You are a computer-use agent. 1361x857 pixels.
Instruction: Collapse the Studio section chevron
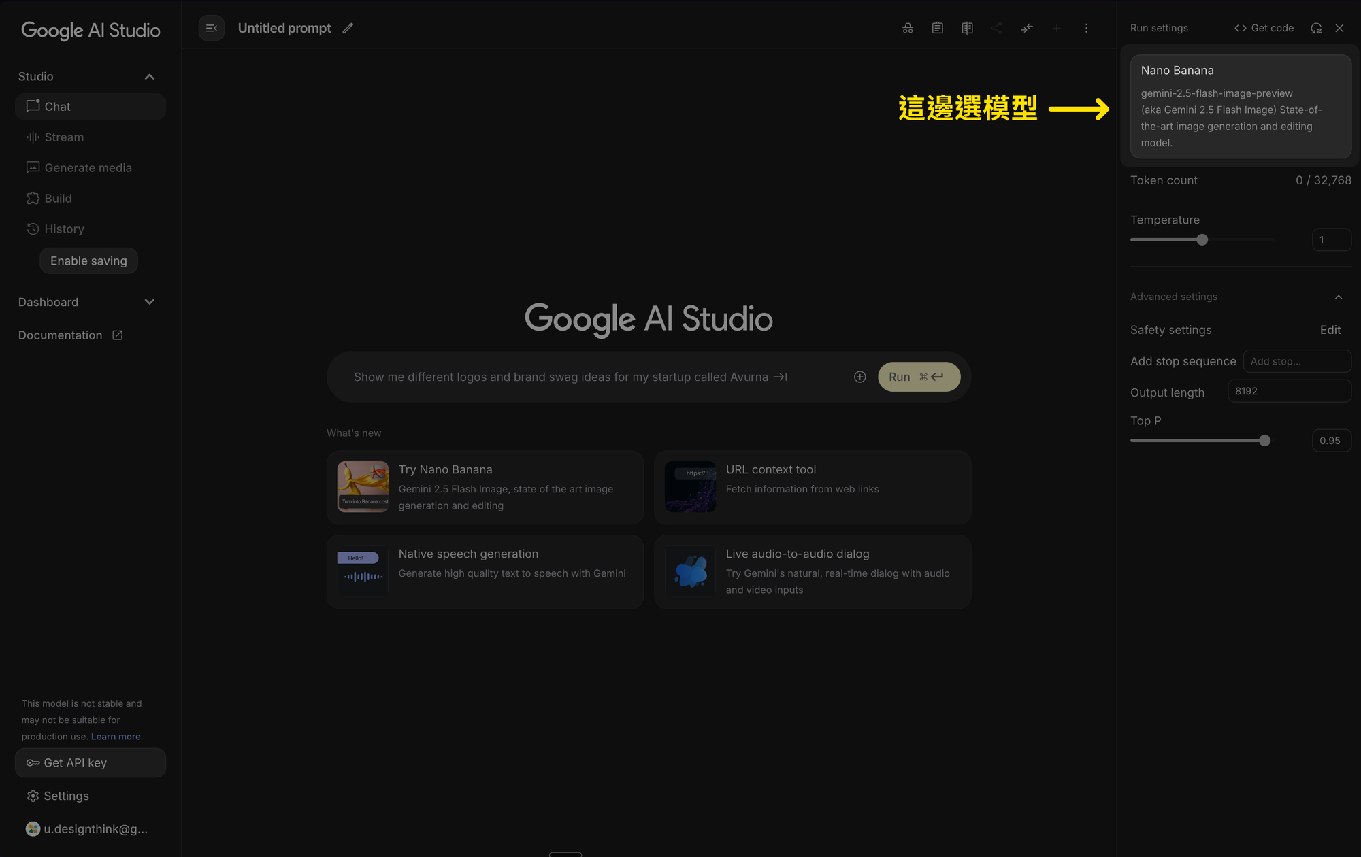click(150, 77)
